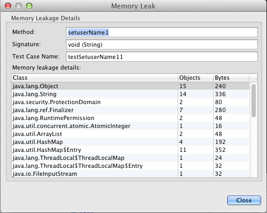Select the java.lang.RuntimePermission row
This screenshot has height=213, width=267.
tap(130, 118)
